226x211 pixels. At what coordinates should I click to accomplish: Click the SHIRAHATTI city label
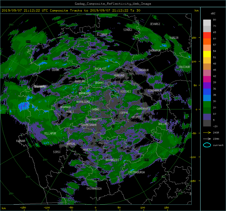(x=94, y=119)
